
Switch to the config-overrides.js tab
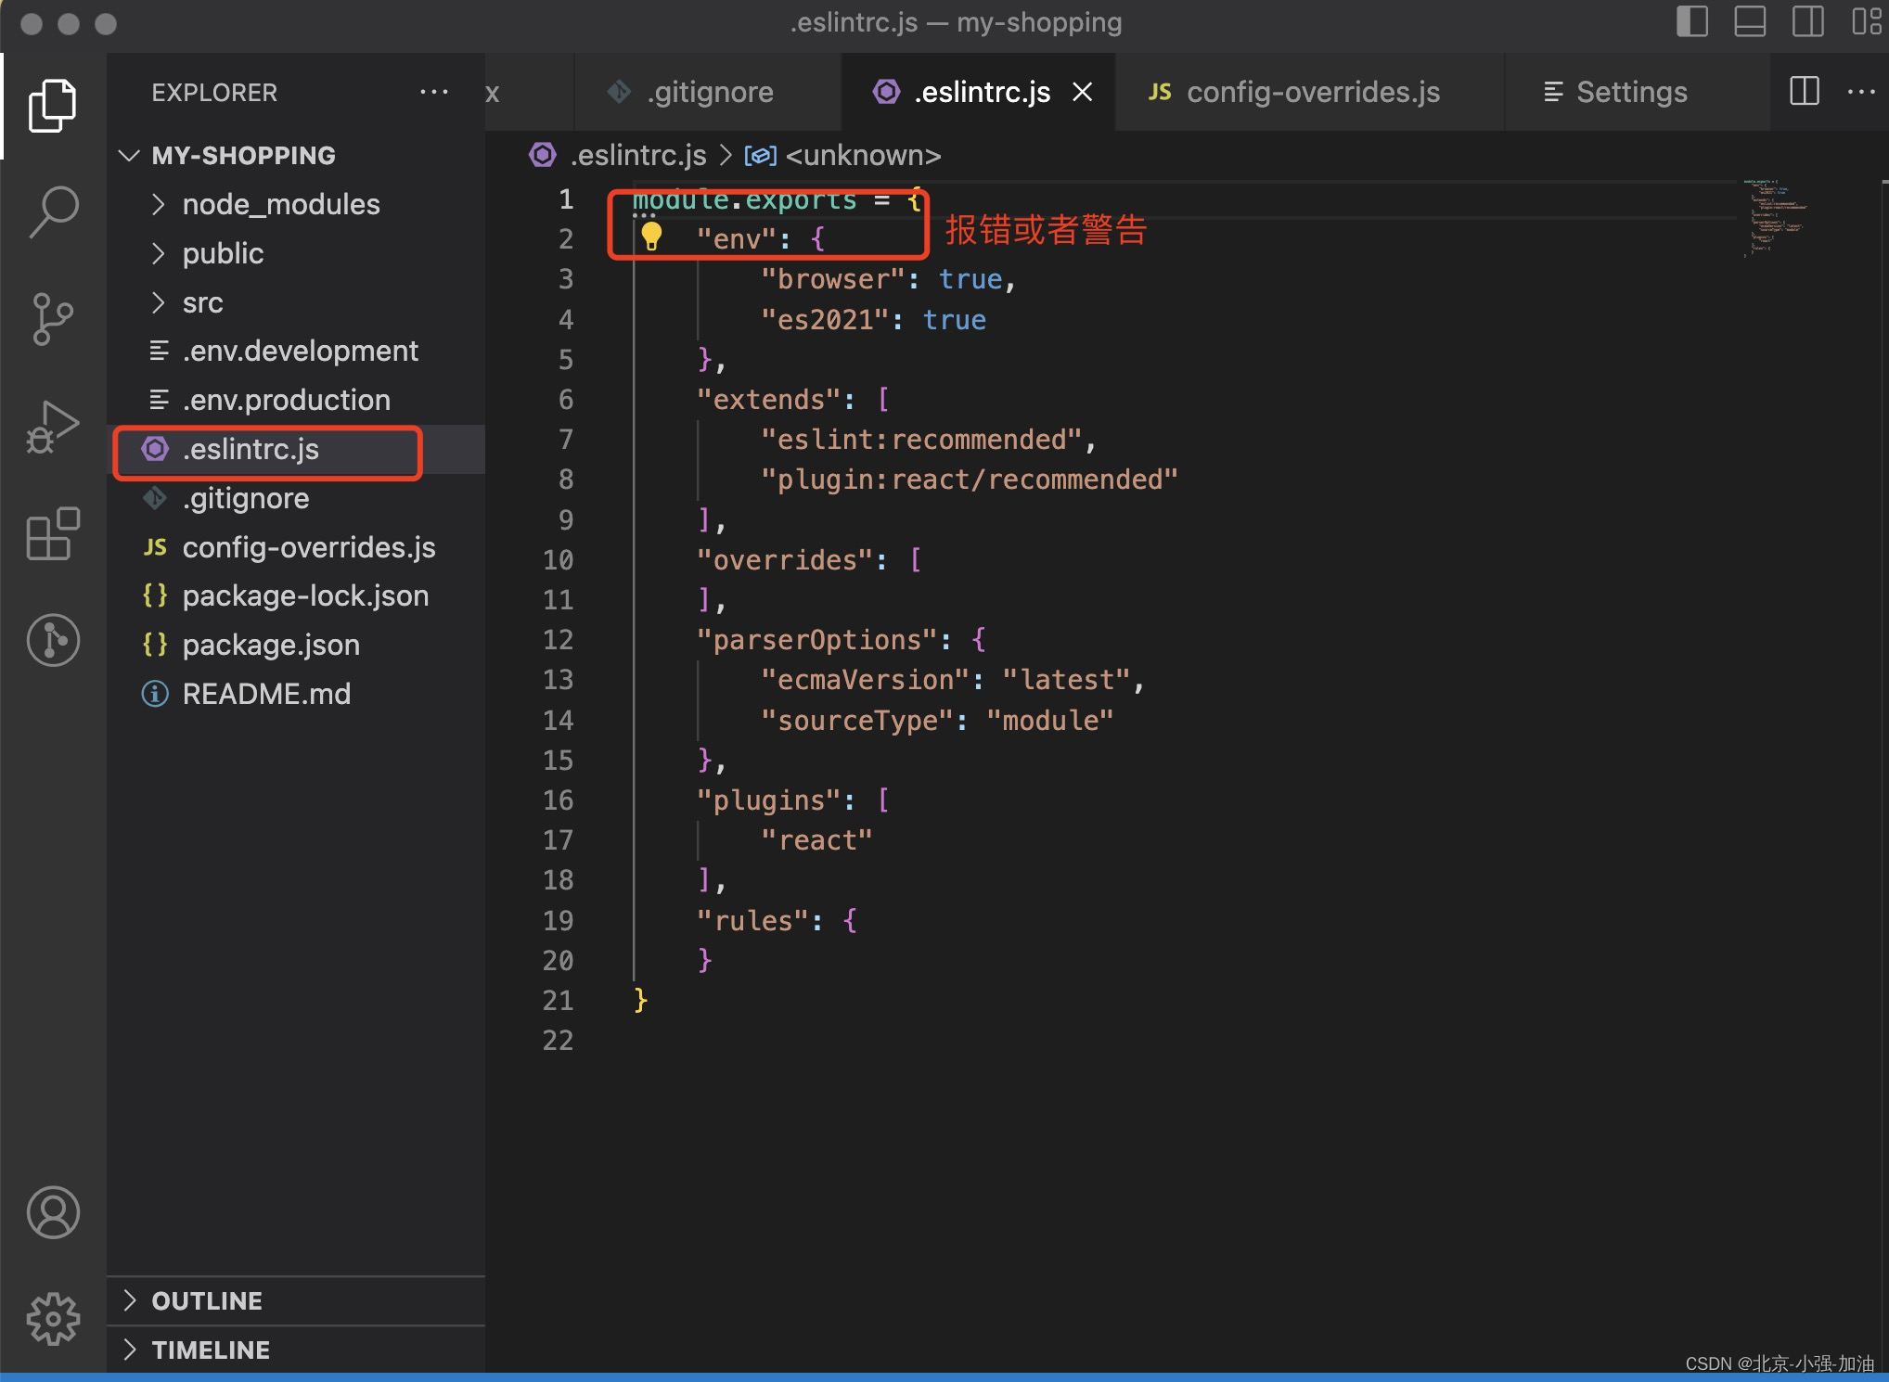(x=1312, y=92)
